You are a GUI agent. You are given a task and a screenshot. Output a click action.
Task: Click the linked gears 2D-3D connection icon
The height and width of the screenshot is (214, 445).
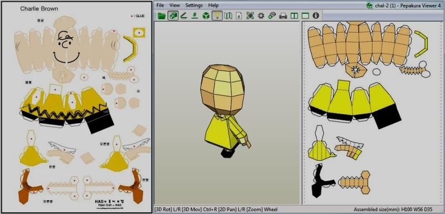coord(272,16)
